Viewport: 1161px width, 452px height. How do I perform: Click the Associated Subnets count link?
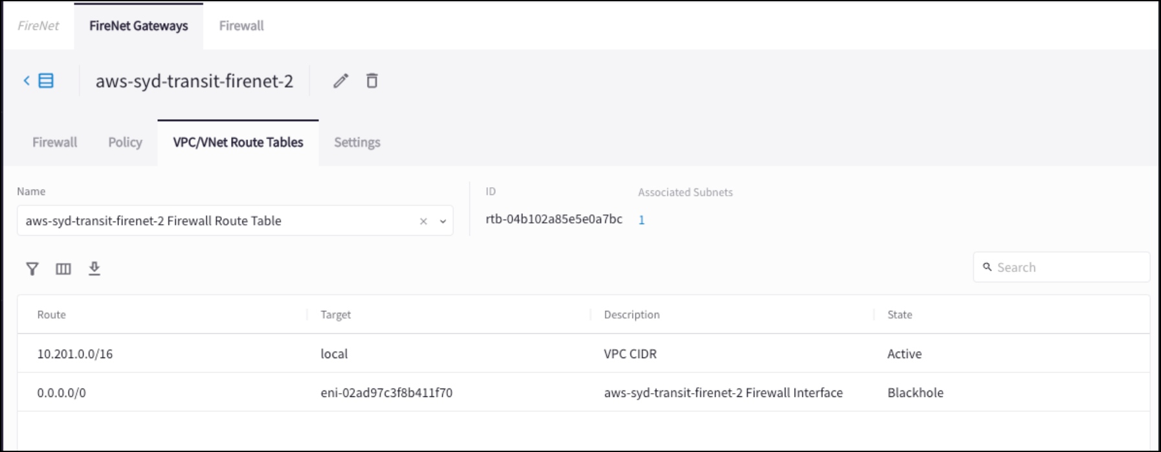tap(641, 220)
